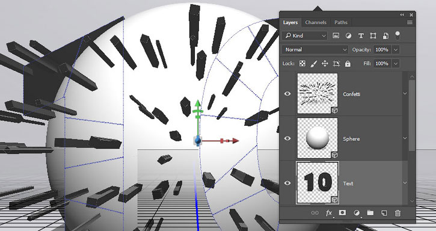Close the Layers panel
The height and width of the screenshot is (231, 436).
[x=411, y=15]
